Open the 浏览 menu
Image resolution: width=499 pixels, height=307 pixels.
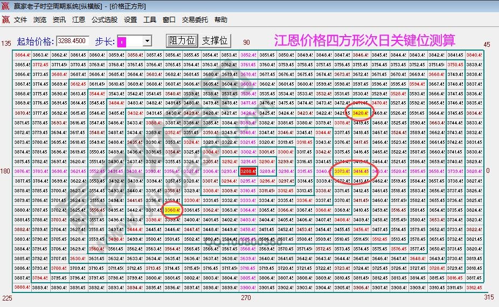click(40, 20)
